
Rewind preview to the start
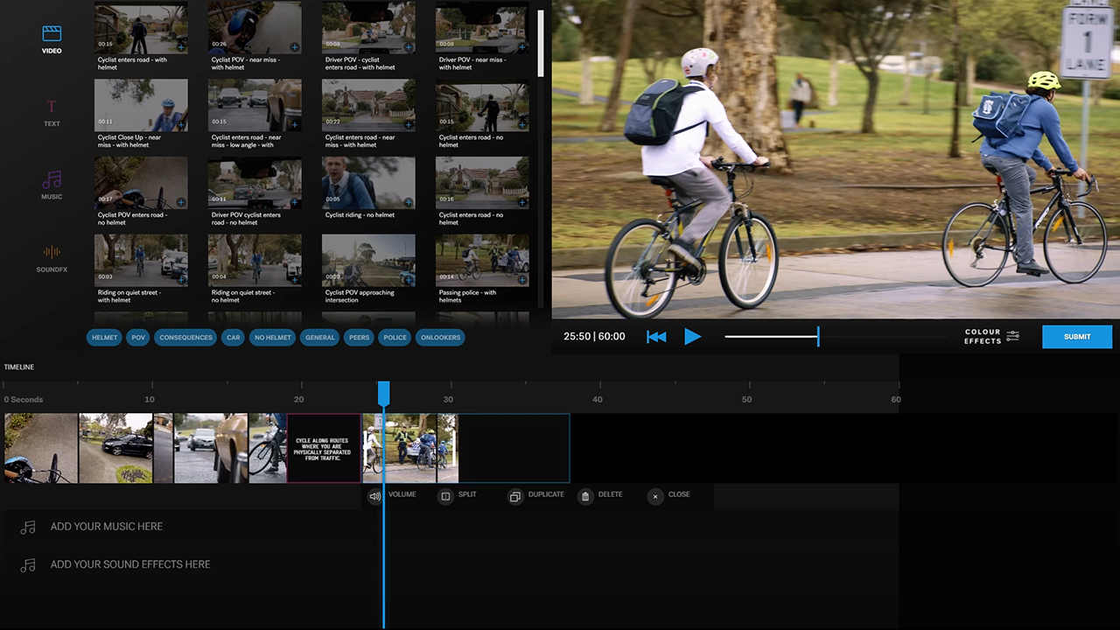(656, 337)
